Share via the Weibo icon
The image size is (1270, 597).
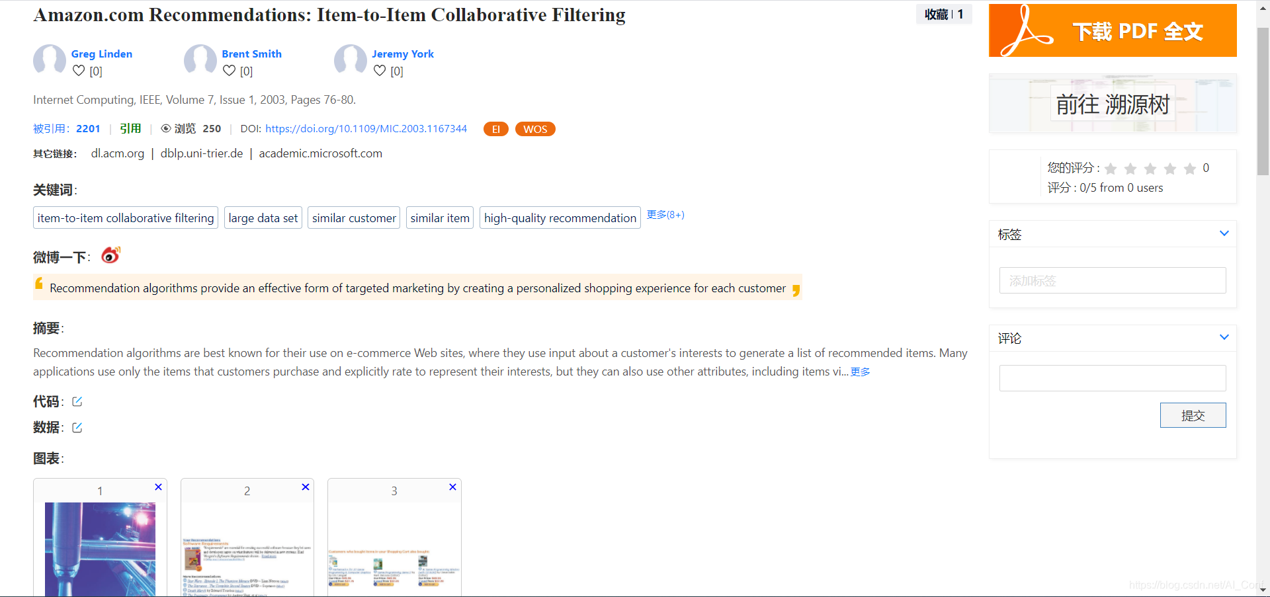[x=110, y=255]
